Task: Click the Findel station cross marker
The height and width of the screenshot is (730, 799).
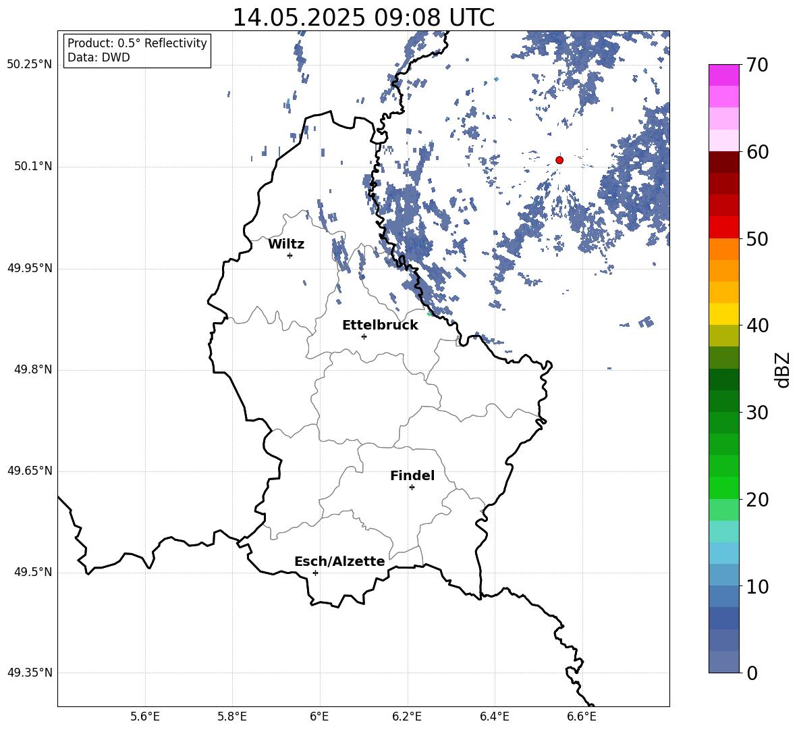Action: (x=412, y=488)
